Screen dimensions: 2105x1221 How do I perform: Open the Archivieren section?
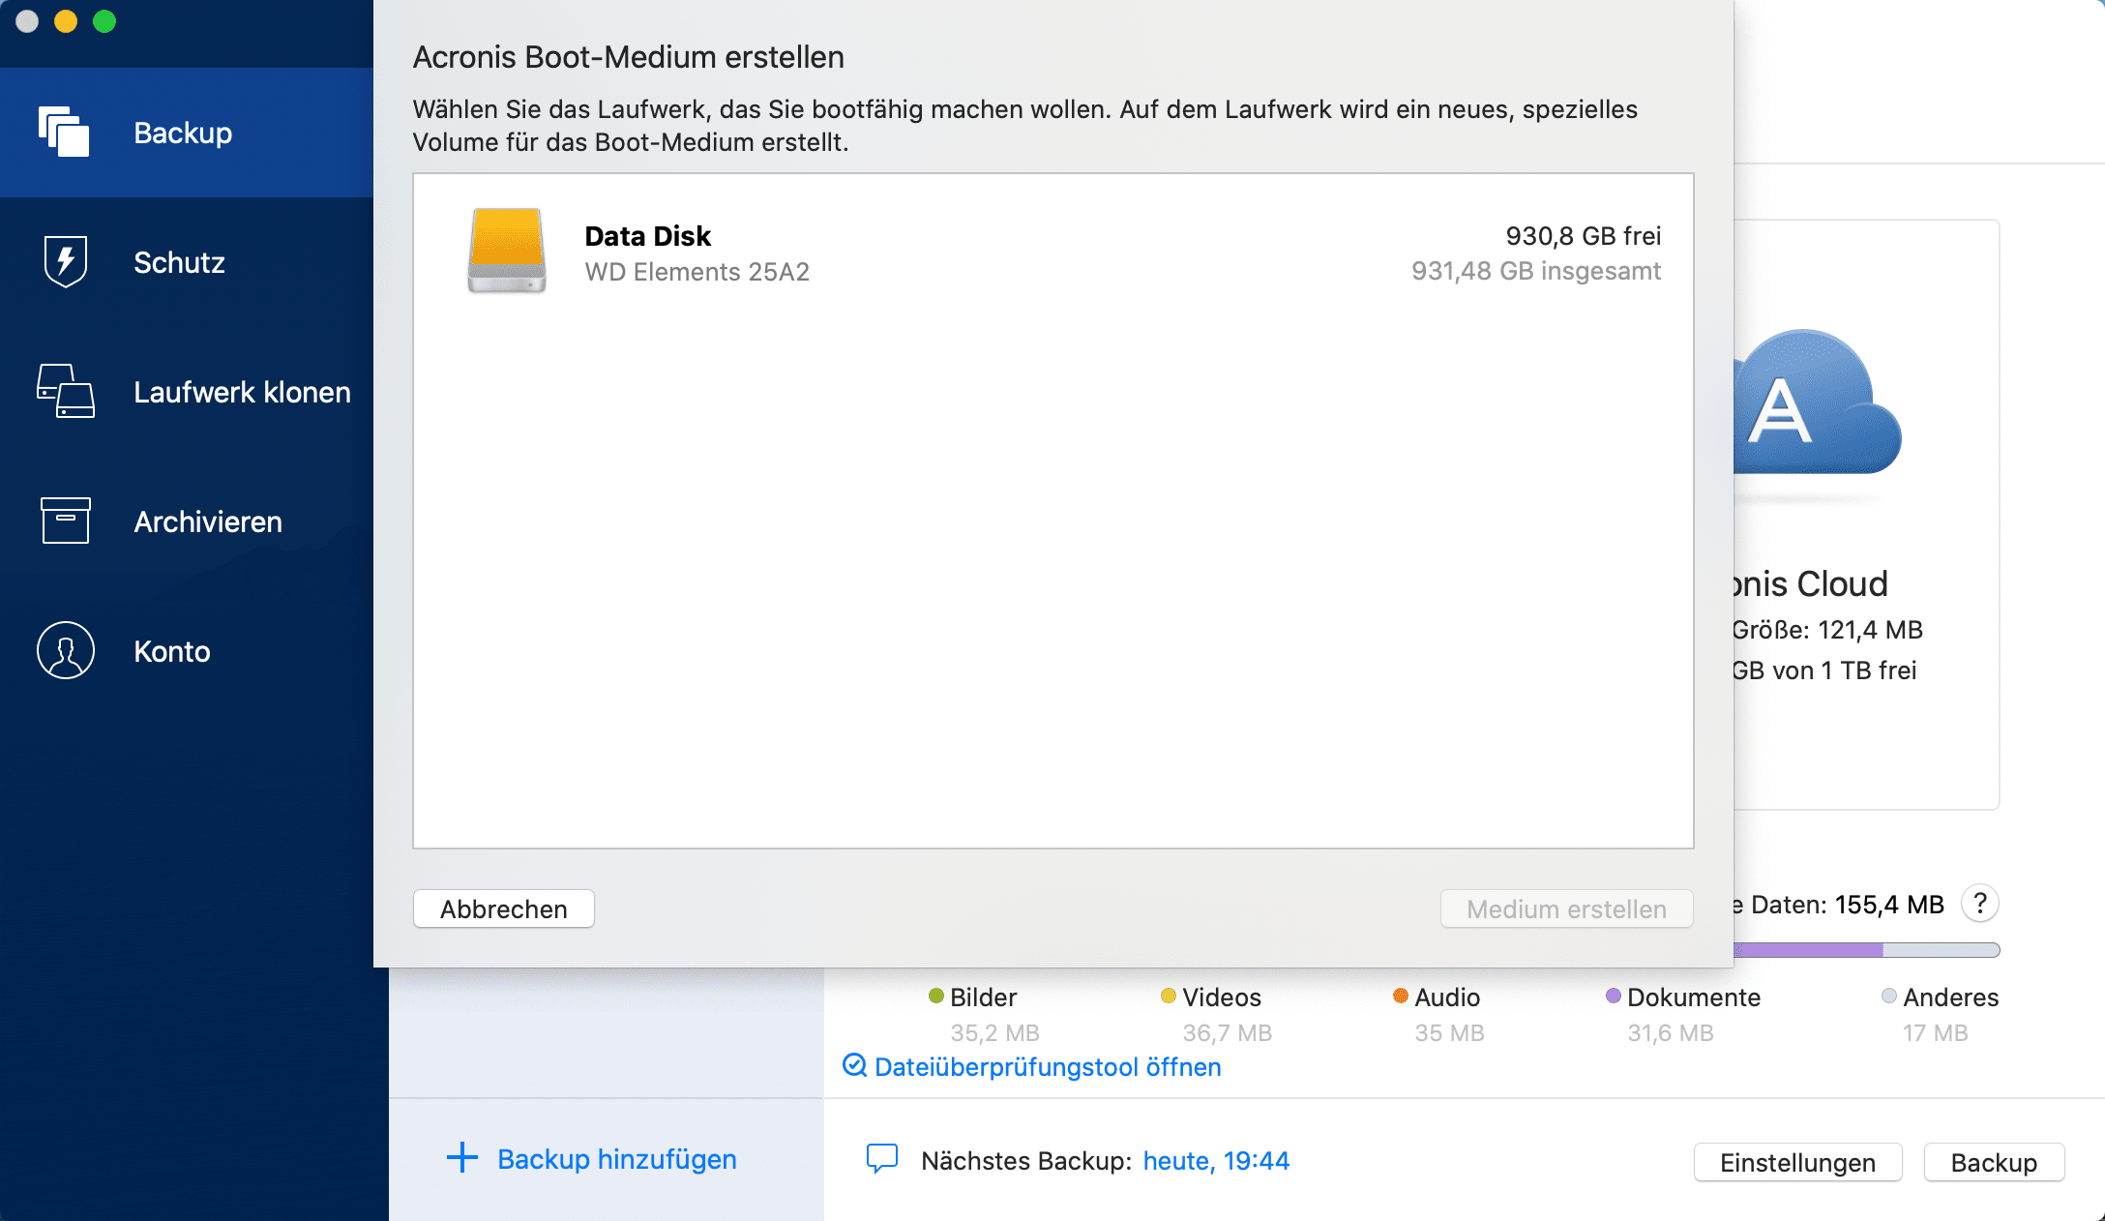click(208, 521)
